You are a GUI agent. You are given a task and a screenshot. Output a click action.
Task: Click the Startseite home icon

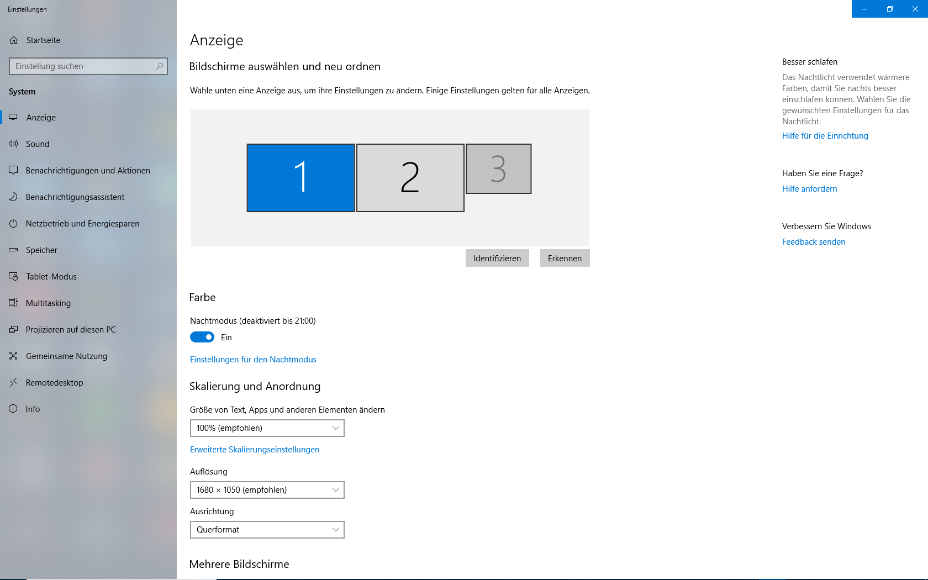pyautogui.click(x=14, y=40)
